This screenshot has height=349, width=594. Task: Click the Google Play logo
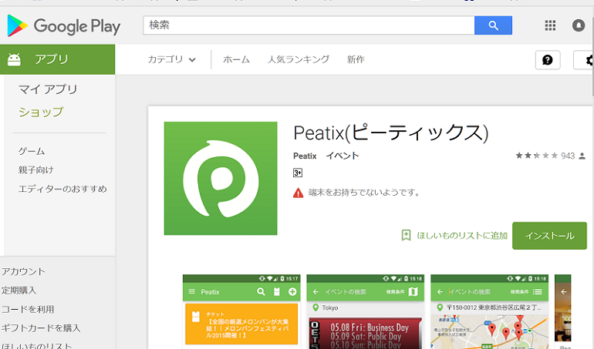pos(63,25)
